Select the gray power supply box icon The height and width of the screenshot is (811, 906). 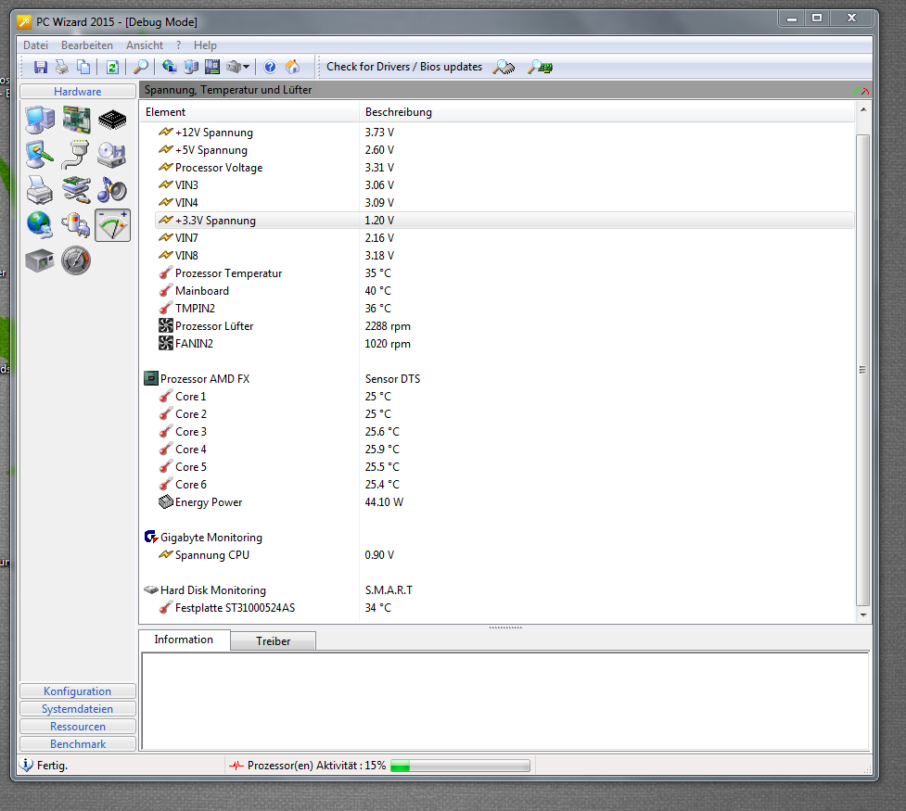click(x=40, y=260)
